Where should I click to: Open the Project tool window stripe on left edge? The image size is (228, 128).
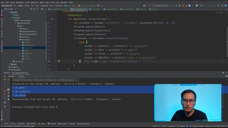click(x=1, y=12)
